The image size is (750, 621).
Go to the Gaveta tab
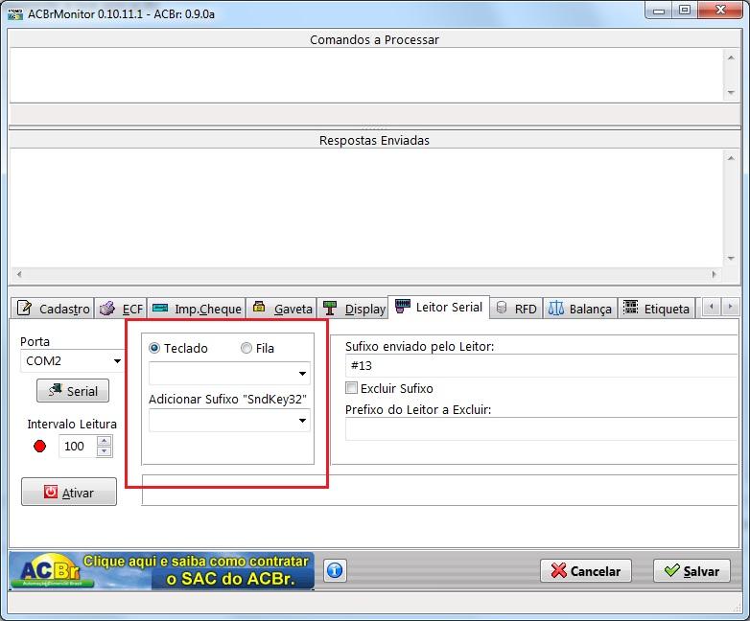coord(282,309)
